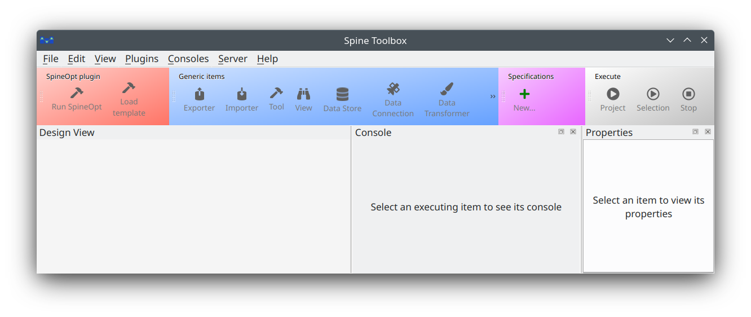The width and height of the screenshot is (751, 317).
Task: Click 'Select an executing item' console message
Action: 466,207
